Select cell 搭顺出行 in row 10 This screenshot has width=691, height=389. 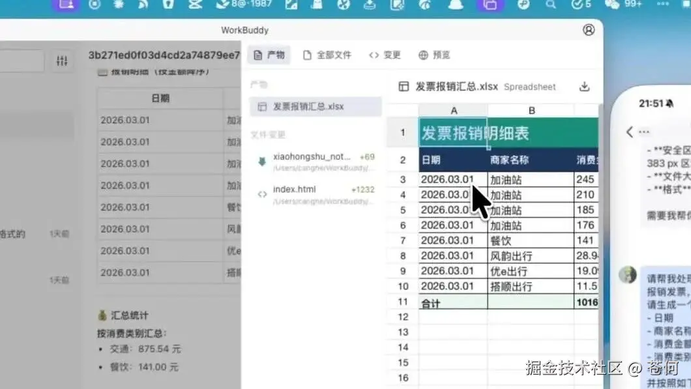click(x=531, y=286)
